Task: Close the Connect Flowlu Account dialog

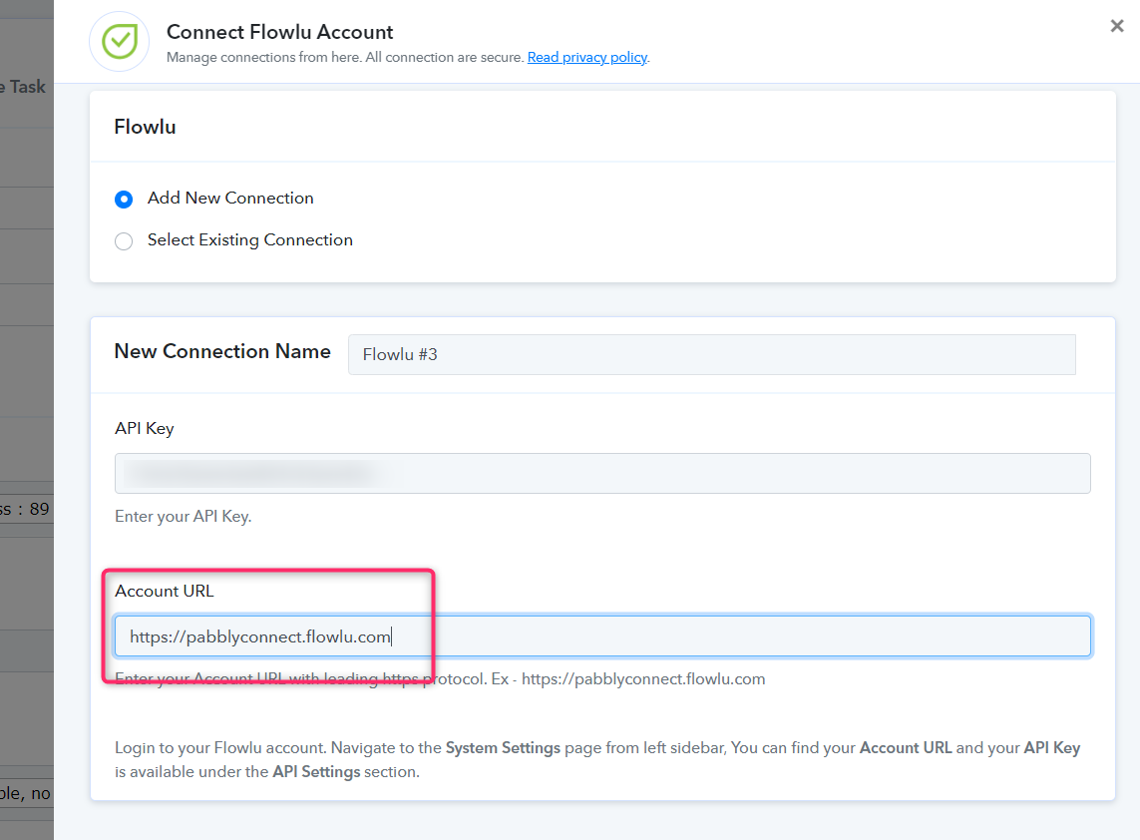Action: 1117,26
